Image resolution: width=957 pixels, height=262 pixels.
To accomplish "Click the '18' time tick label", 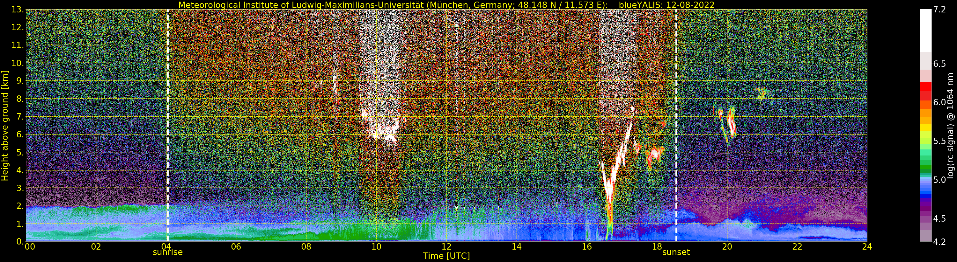I will 657,247.
